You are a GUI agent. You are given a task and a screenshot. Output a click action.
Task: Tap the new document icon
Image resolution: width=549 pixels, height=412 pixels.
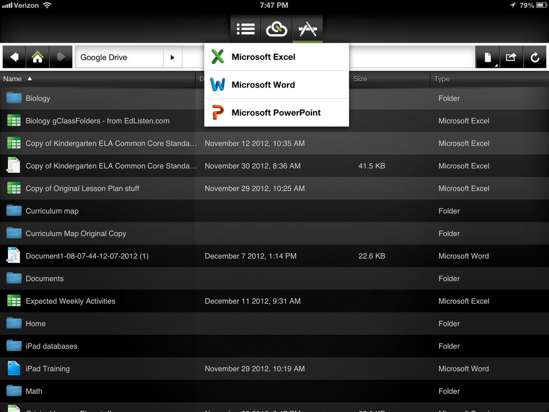click(x=488, y=57)
